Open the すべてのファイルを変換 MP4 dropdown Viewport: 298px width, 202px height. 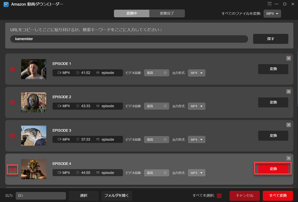pos(272,14)
